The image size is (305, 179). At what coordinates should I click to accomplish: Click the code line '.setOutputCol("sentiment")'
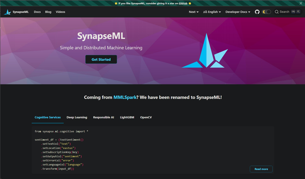[x=61, y=156]
